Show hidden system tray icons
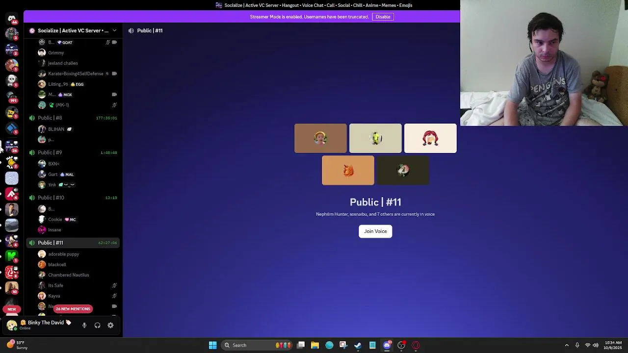The width and height of the screenshot is (628, 353). (567, 345)
